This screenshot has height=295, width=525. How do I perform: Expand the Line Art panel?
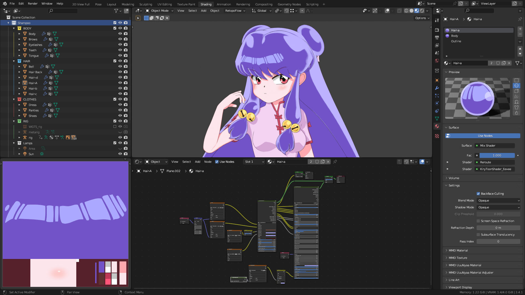pos(454,280)
